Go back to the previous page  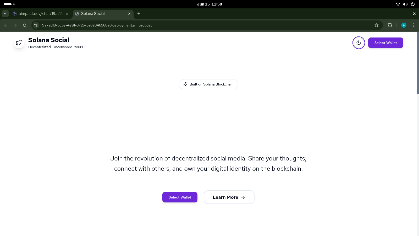click(x=6, y=25)
